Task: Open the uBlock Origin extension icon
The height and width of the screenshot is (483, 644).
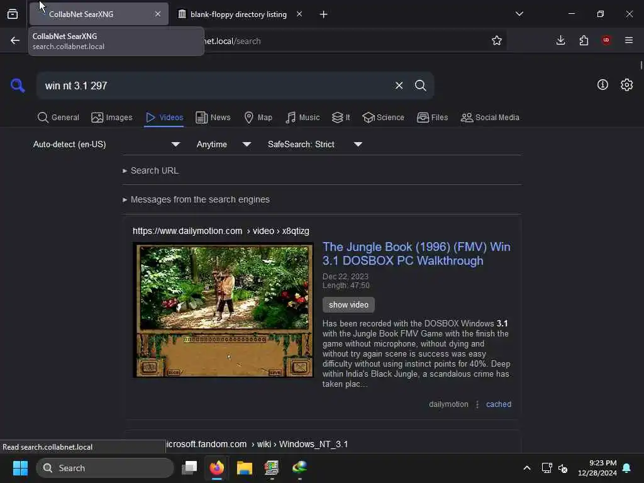Action: 606,40
